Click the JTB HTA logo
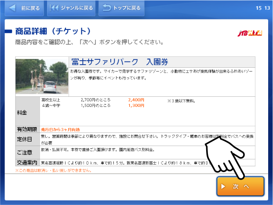This screenshot has height=205, width=273. coord(250,33)
